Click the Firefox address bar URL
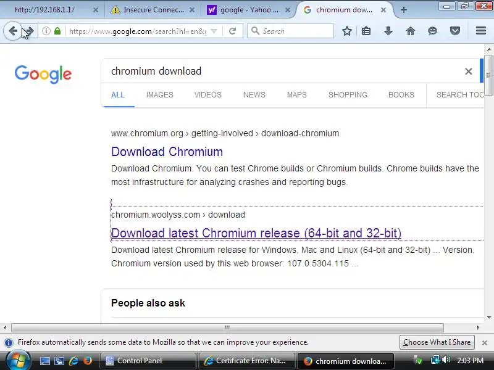The width and height of the screenshot is (494, 370). pyautogui.click(x=138, y=31)
